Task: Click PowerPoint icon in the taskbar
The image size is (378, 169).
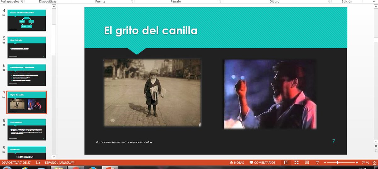Action: point(110,168)
